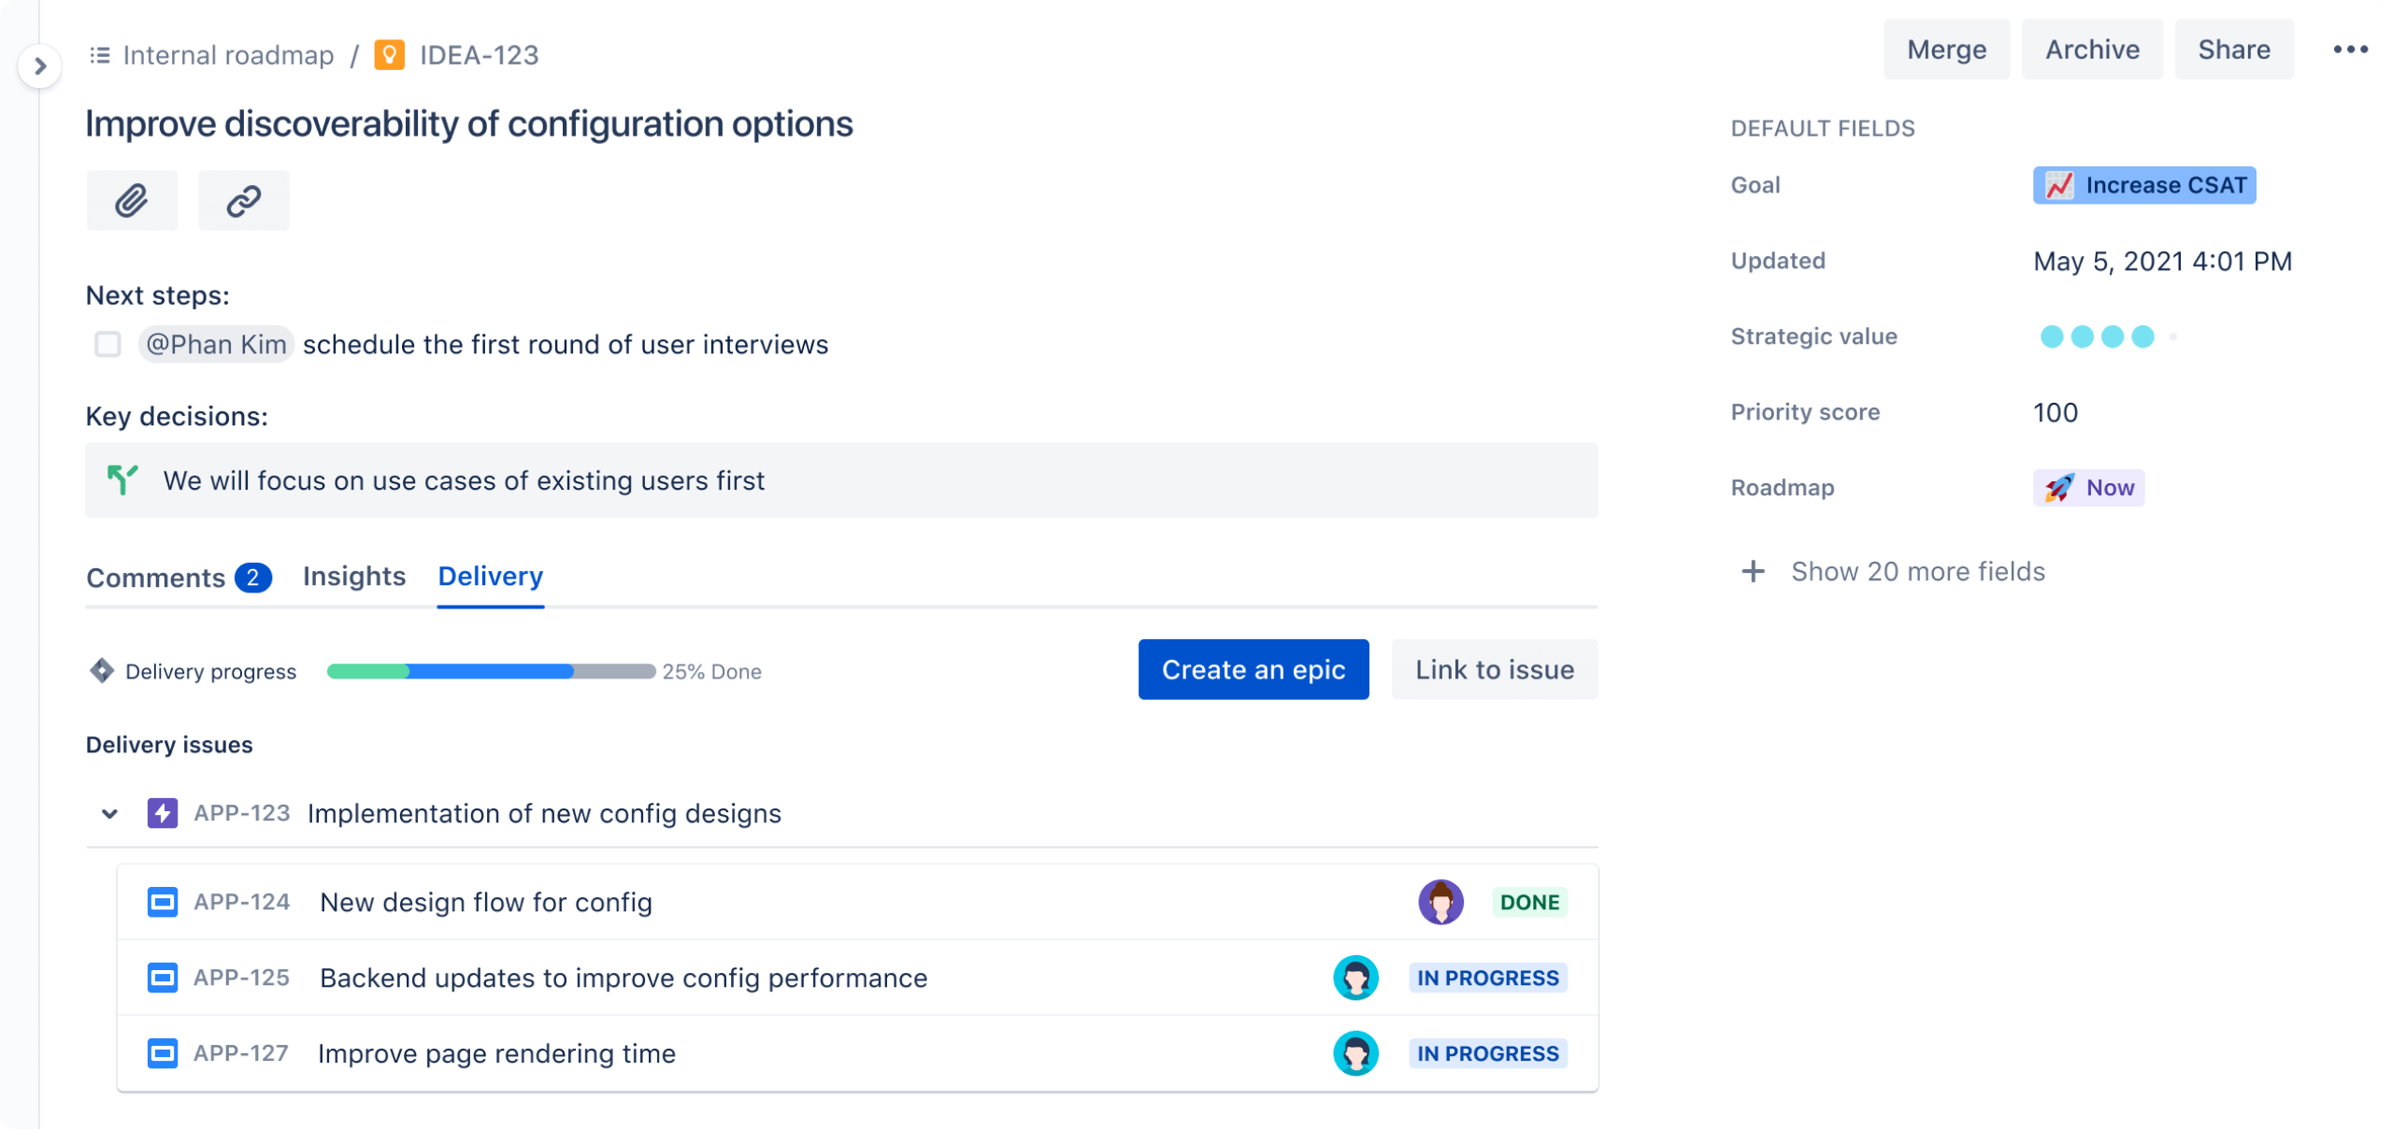Click the key decision branch icon
Viewport: 2393px width, 1129px height.
pos(122,480)
